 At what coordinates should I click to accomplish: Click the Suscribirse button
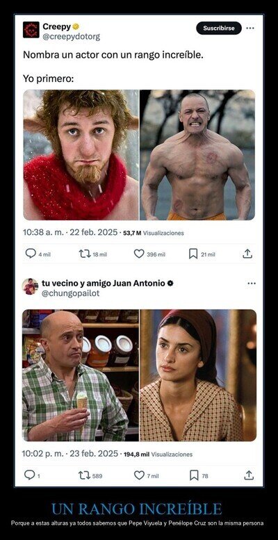pos(219,28)
